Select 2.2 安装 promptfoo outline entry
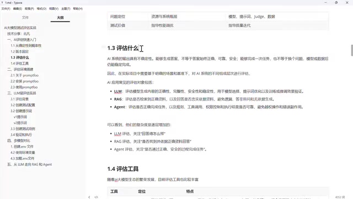 [x=24, y=81]
